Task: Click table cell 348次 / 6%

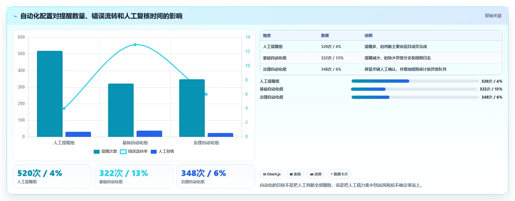Action: click(331, 69)
